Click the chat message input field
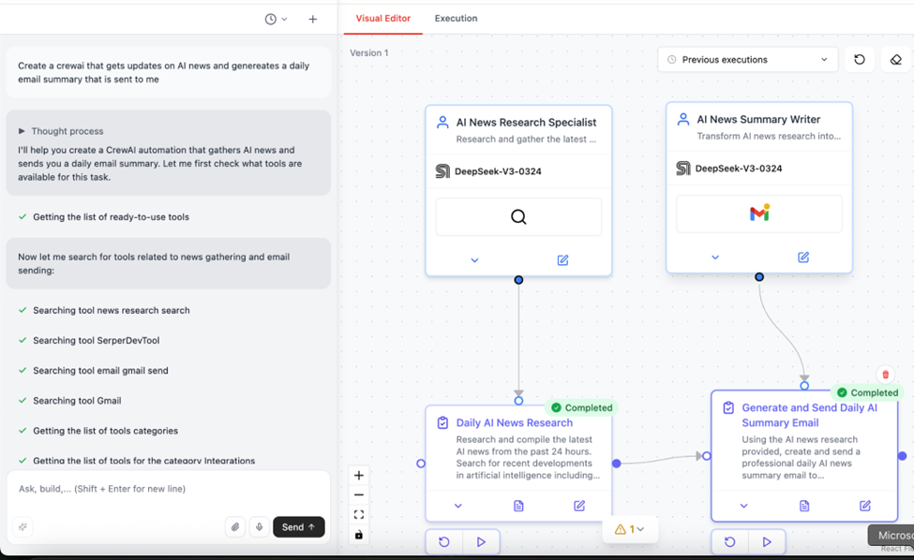 169,489
